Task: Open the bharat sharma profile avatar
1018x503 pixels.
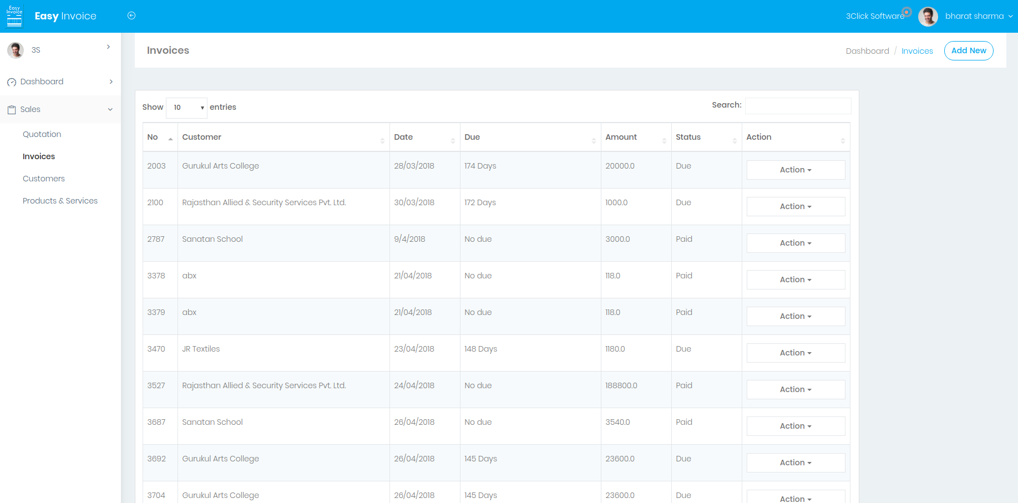Action: click(928, 16)
